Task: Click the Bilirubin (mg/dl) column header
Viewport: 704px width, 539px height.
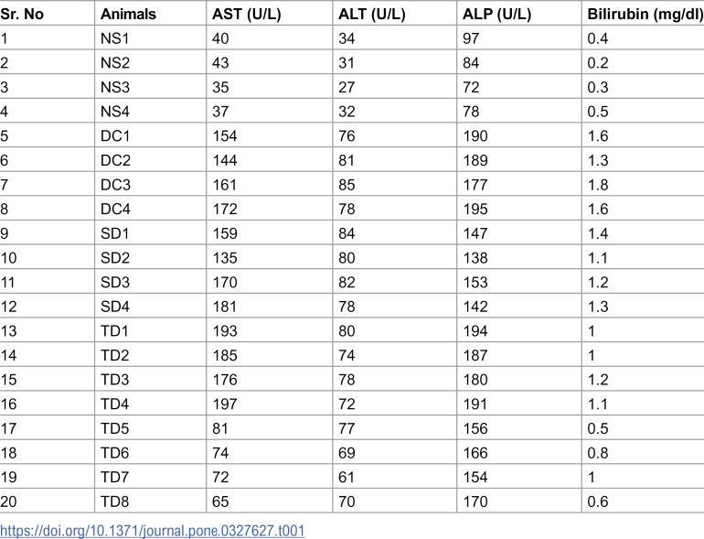Action: point(645,14)
